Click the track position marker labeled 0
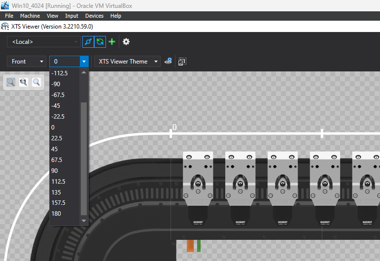 click(x=171, y=133)
